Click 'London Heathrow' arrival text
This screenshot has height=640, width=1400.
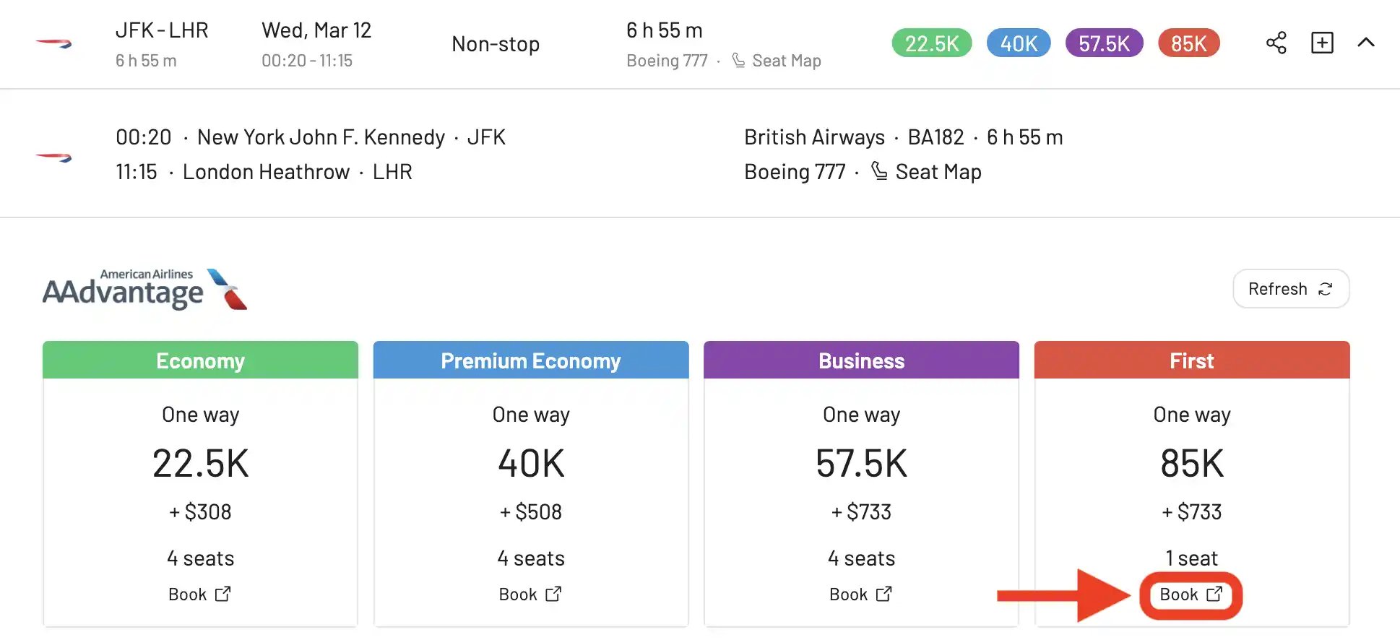266,172
